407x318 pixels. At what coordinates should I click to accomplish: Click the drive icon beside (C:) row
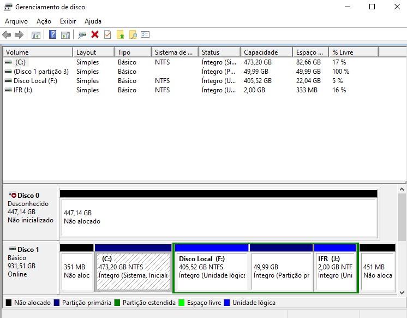[x=8, y=62]
